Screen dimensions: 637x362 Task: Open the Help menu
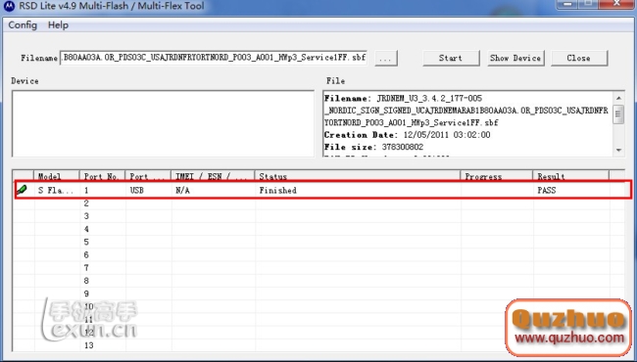[58, 25]
